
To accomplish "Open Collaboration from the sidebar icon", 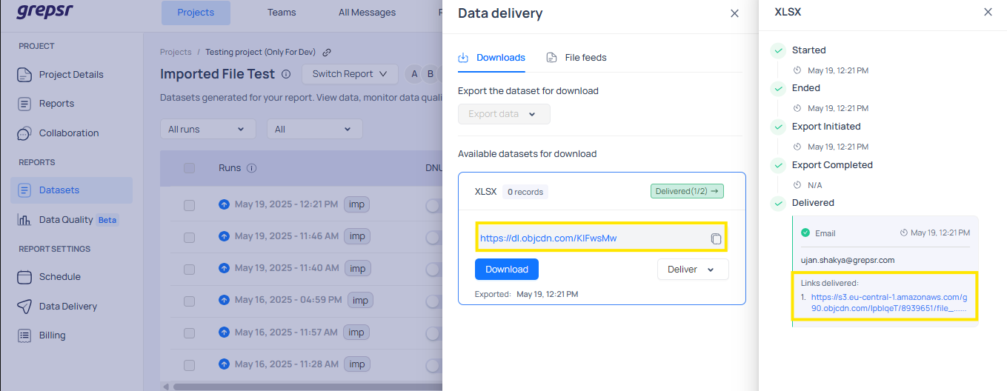I will coord(25,133).
